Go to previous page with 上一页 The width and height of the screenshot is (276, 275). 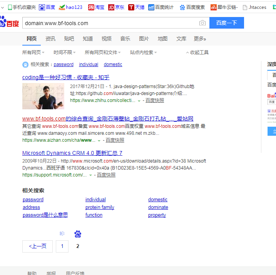point(37,246)
